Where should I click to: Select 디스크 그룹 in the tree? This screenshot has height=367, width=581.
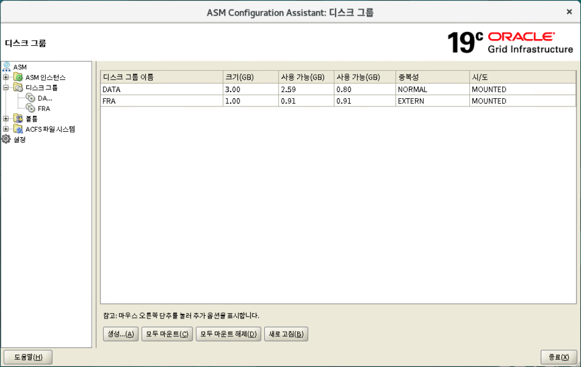(41, 88)
